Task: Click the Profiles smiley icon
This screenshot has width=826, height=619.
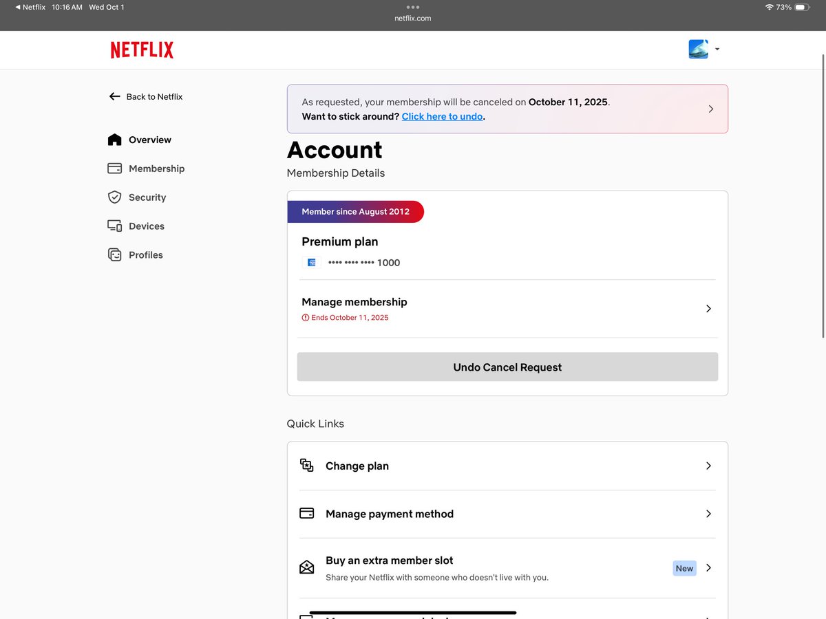Action: (115, 255)
